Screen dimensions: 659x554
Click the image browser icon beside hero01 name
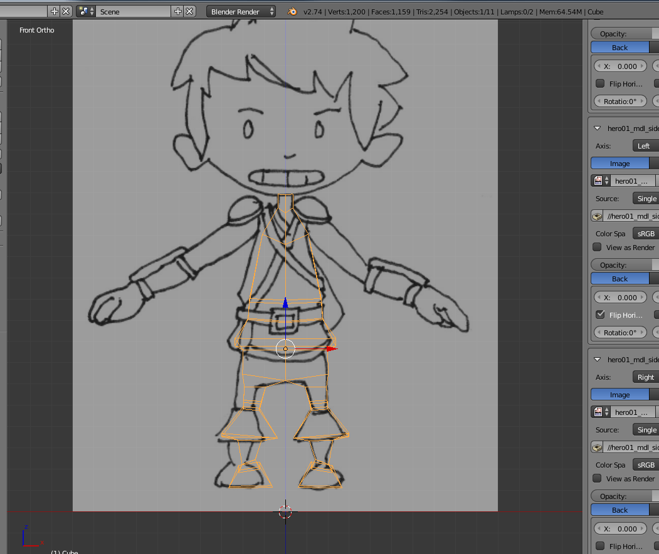pyautogui.click(x=599, y=180)
